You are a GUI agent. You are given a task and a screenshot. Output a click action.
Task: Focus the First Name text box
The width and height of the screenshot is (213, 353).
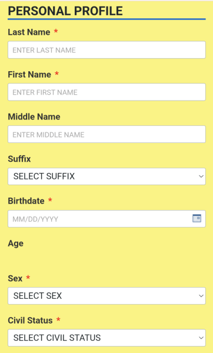pyautogui.click(x=106, y=92)
